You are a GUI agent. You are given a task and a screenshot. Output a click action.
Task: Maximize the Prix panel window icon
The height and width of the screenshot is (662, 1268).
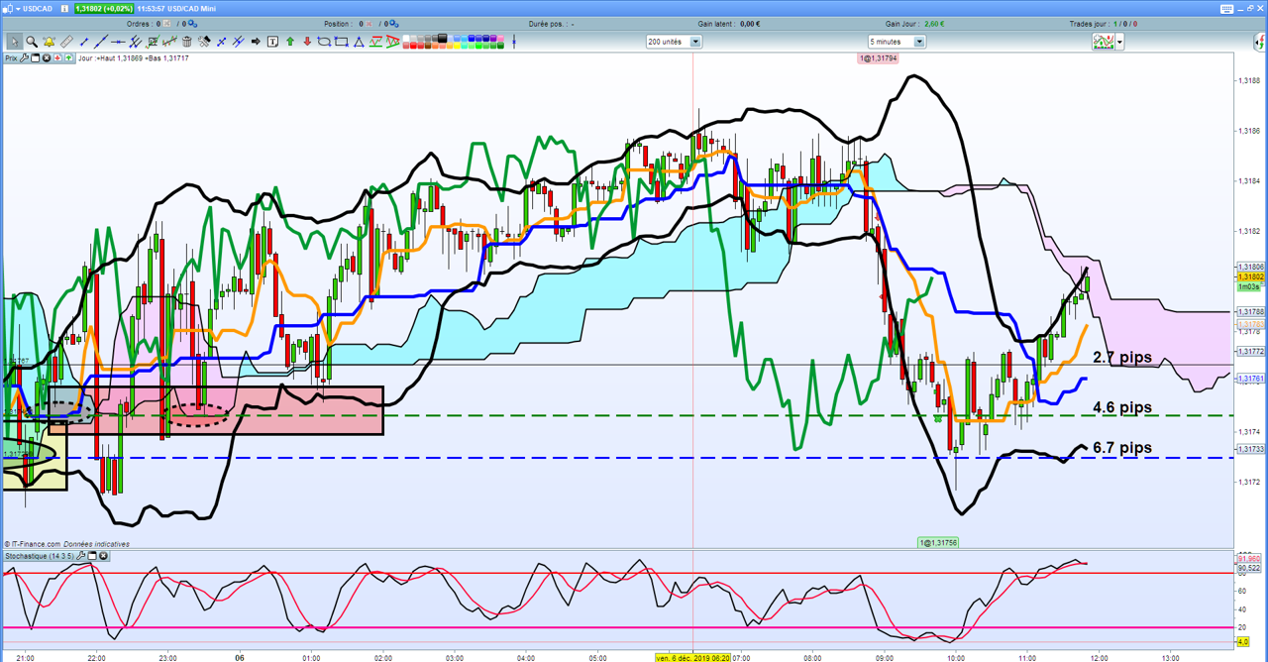tap(35, 58)
